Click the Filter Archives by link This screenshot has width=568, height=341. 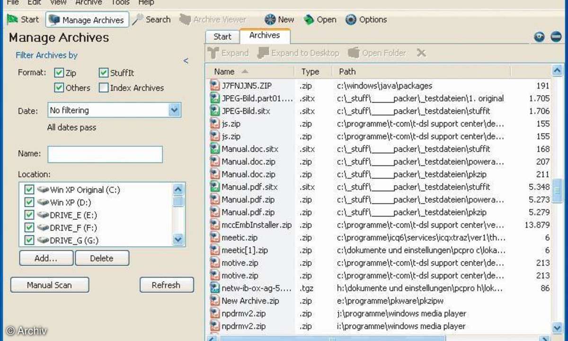(x=46, y=55)
